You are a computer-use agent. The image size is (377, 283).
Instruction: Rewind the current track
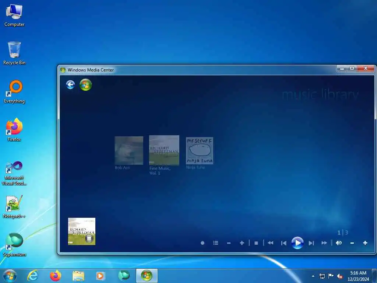271,243
